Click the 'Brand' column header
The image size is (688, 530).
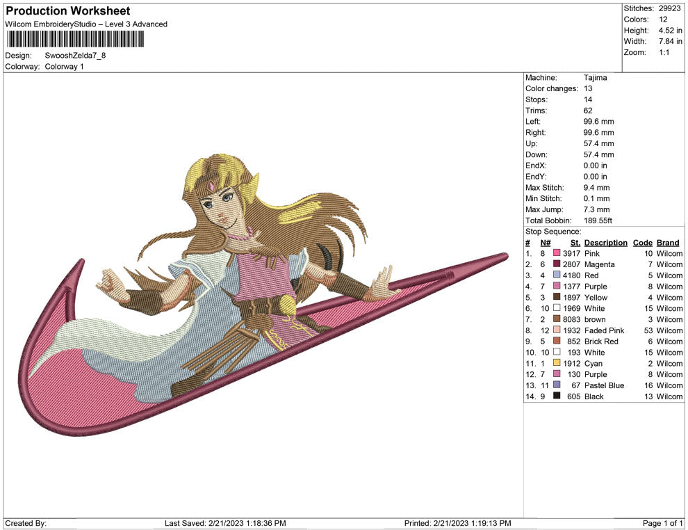pyautogui.click(x=668, y=242)
